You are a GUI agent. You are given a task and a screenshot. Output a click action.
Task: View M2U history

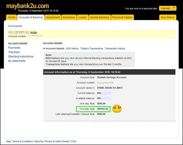point(73,48)
